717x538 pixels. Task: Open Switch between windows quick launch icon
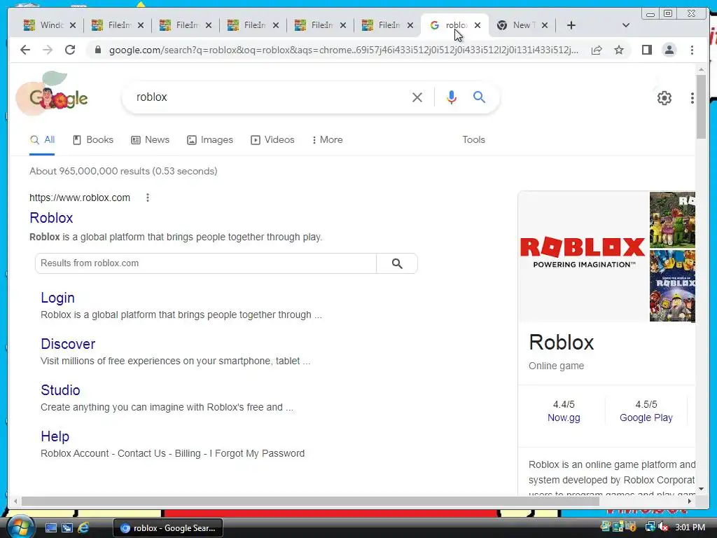pos(67,528)
